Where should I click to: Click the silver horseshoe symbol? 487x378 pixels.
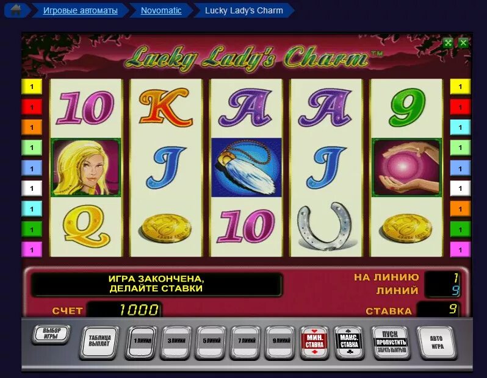(x=325, y=226)
